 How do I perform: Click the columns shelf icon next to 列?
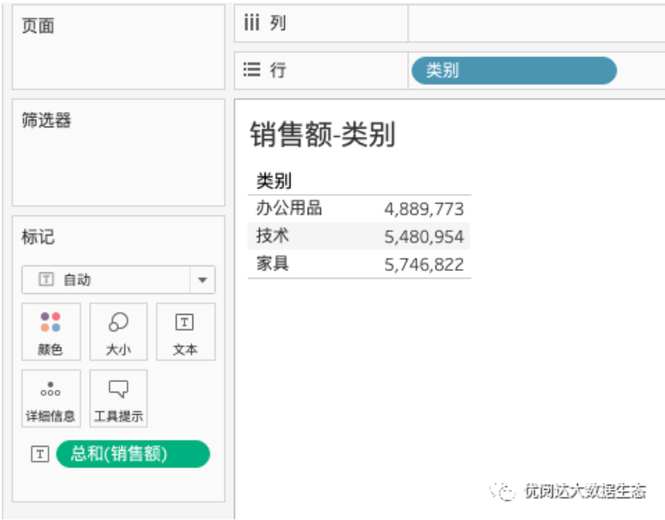point(251,23)
